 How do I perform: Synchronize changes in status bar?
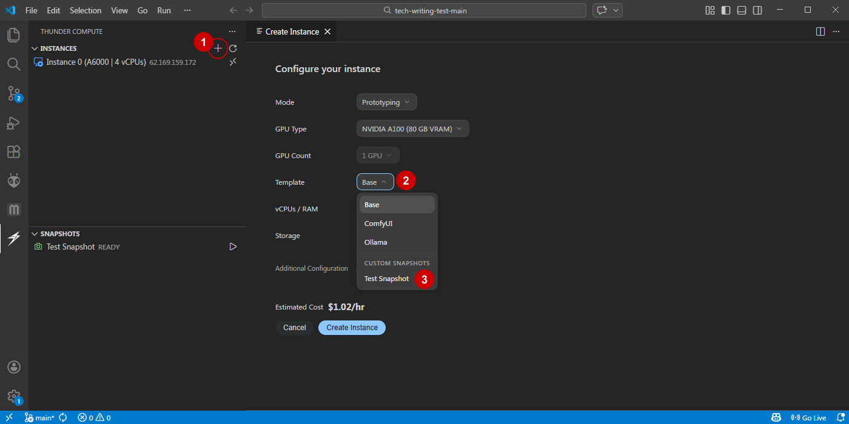(x=63, y=417)
